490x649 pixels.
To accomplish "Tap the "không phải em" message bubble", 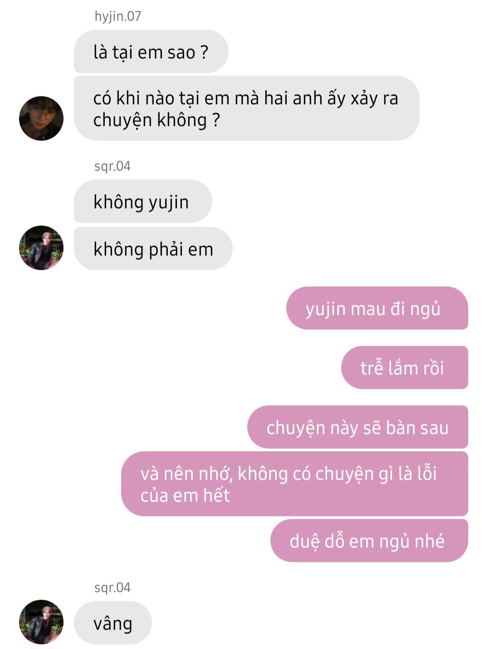I will 153,249.
